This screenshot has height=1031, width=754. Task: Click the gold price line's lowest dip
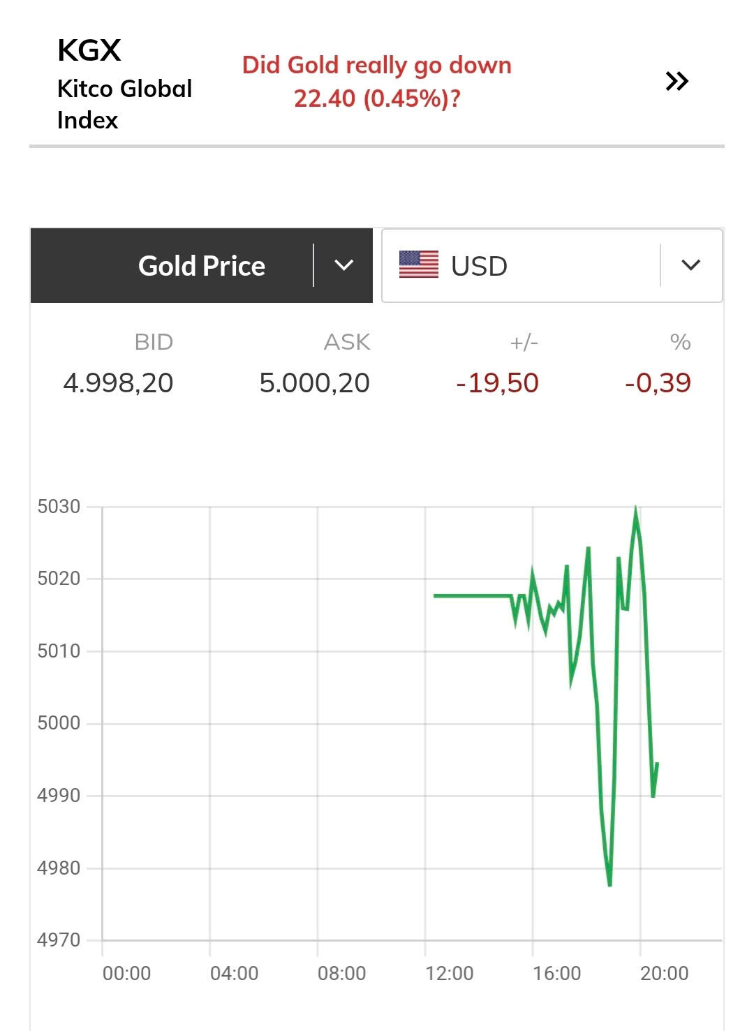coord(609,884)
